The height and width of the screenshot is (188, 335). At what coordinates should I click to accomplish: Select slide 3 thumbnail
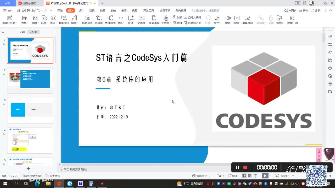click(x=30, y=110)
